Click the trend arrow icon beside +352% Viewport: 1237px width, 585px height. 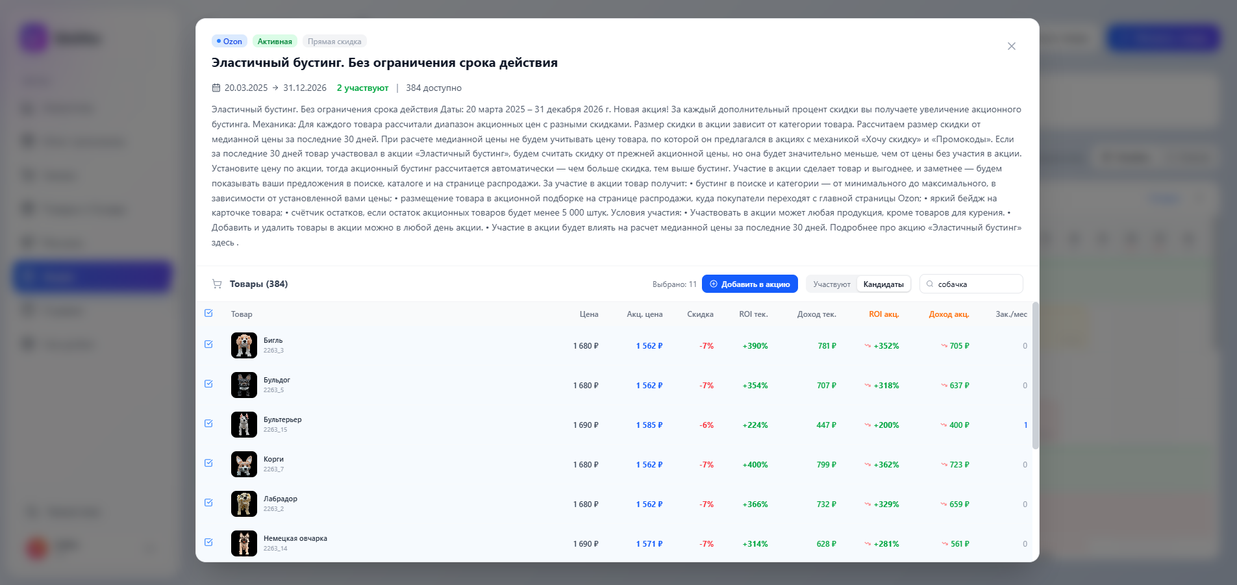click(868, 346)
